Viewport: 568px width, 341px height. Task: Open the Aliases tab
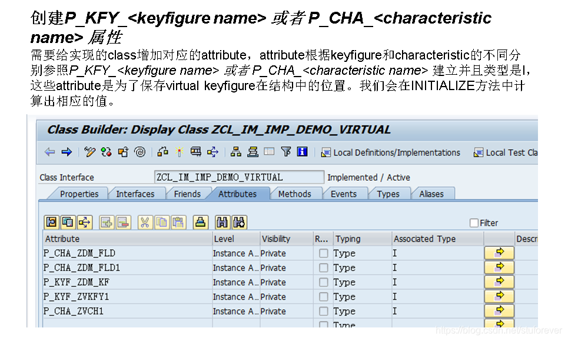[x=431, y=194]
